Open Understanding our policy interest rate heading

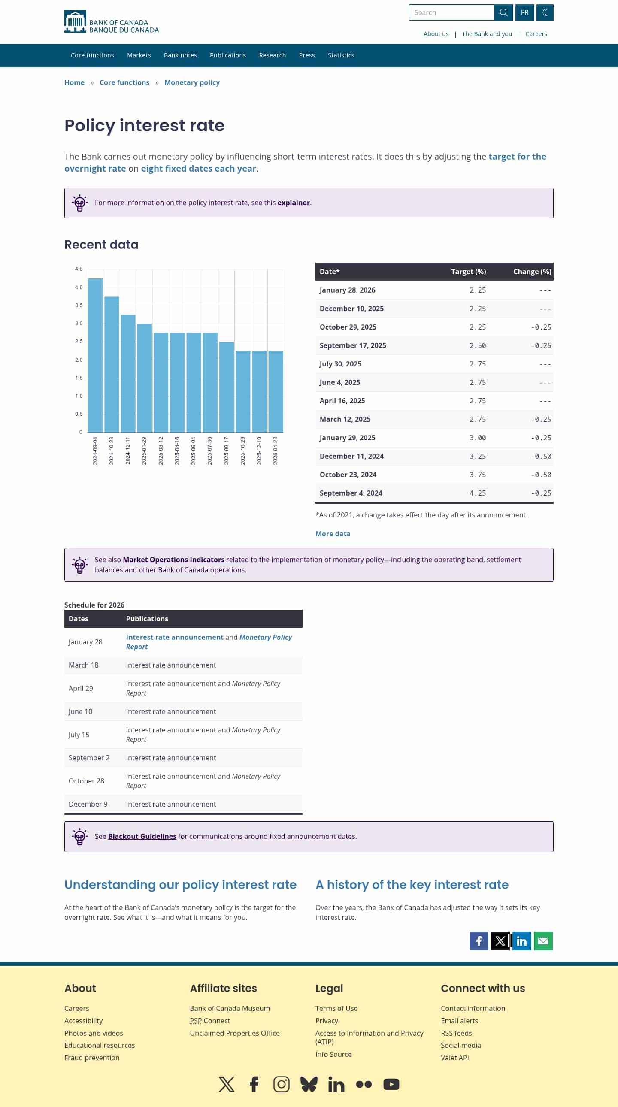tap(181, 885)
